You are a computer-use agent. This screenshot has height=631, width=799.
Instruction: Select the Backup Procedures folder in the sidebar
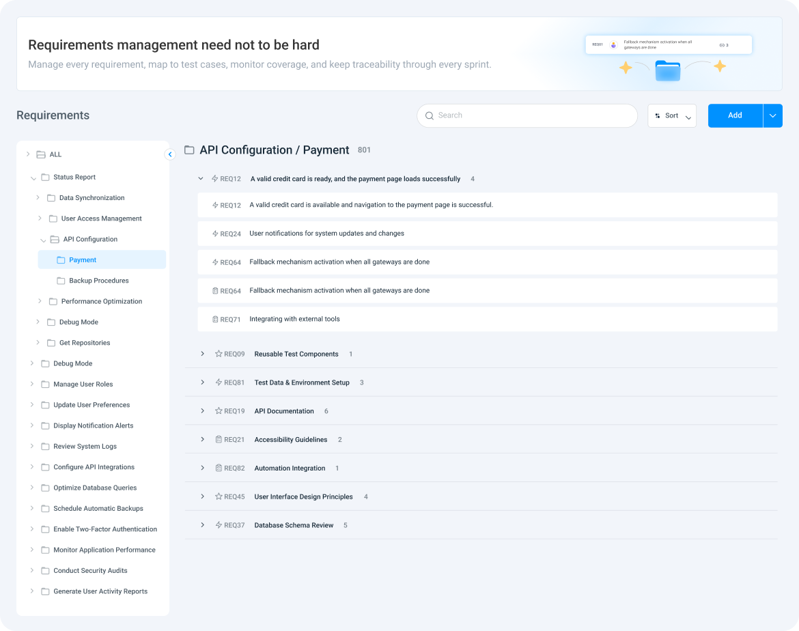(98, 281)
